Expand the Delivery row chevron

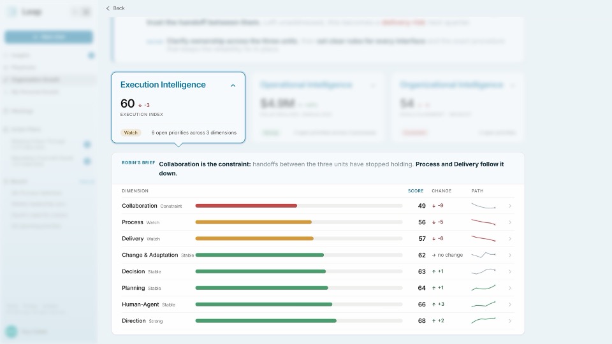tap(510, 239)
